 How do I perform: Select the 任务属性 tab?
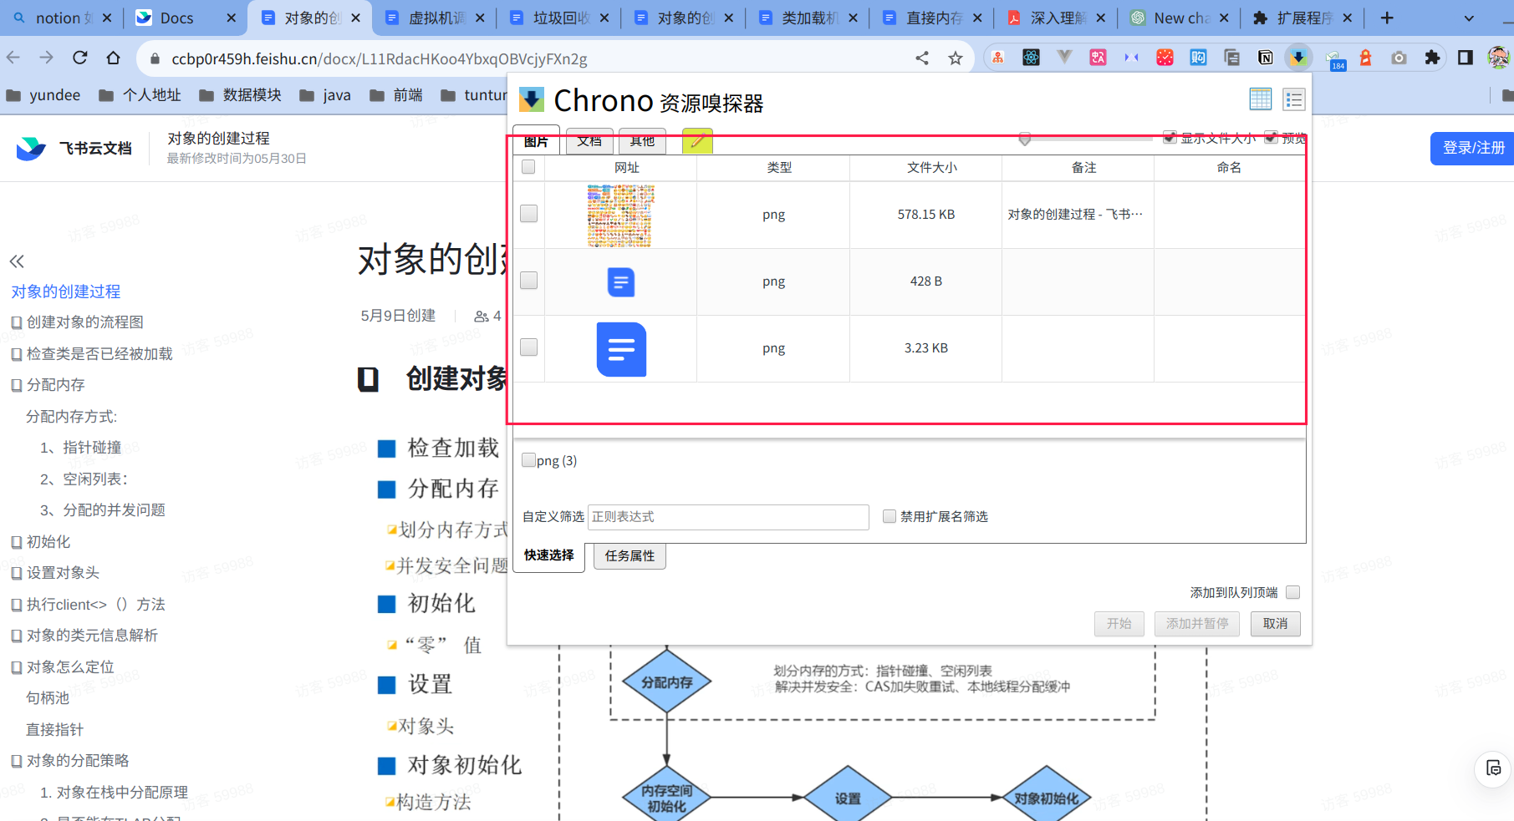pos(630,555)
